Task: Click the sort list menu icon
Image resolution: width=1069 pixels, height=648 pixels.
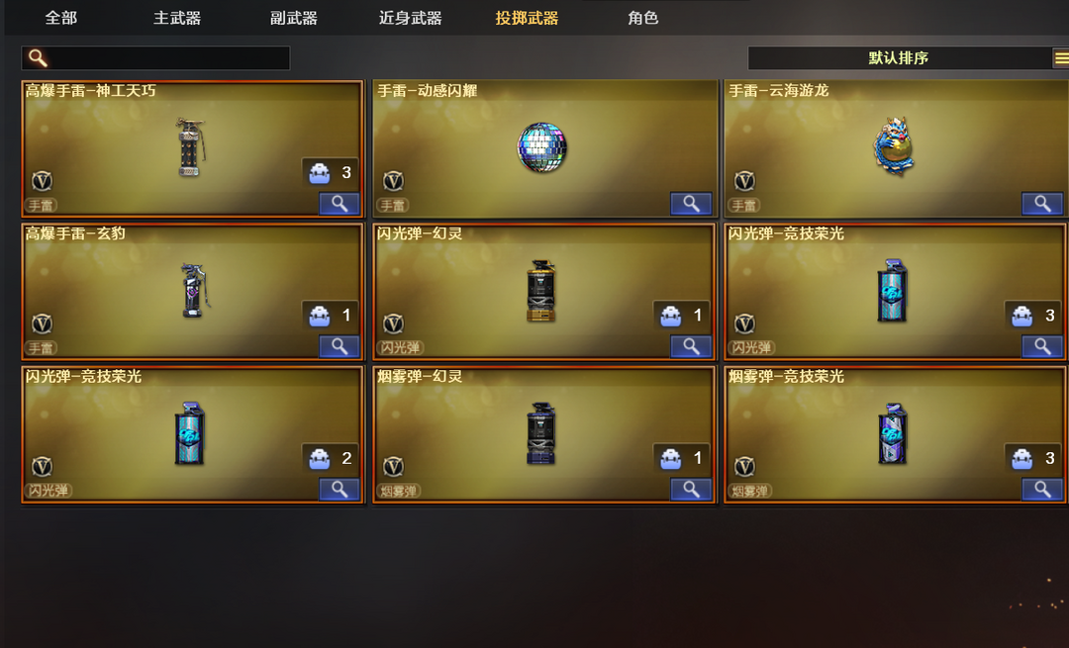Action: [1061, 58]
